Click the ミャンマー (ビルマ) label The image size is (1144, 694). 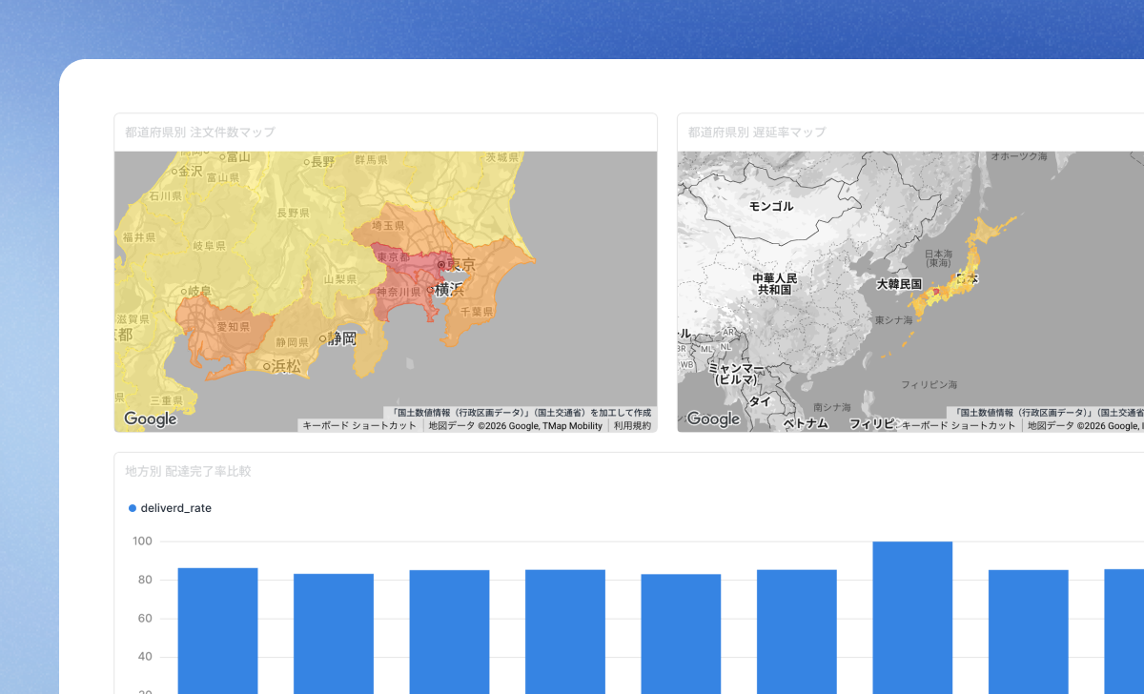pos(737,374)
